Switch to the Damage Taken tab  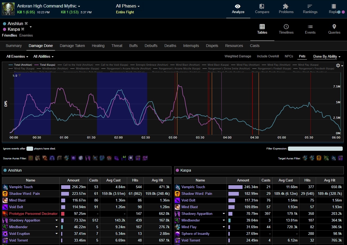[x=72, y=46]
